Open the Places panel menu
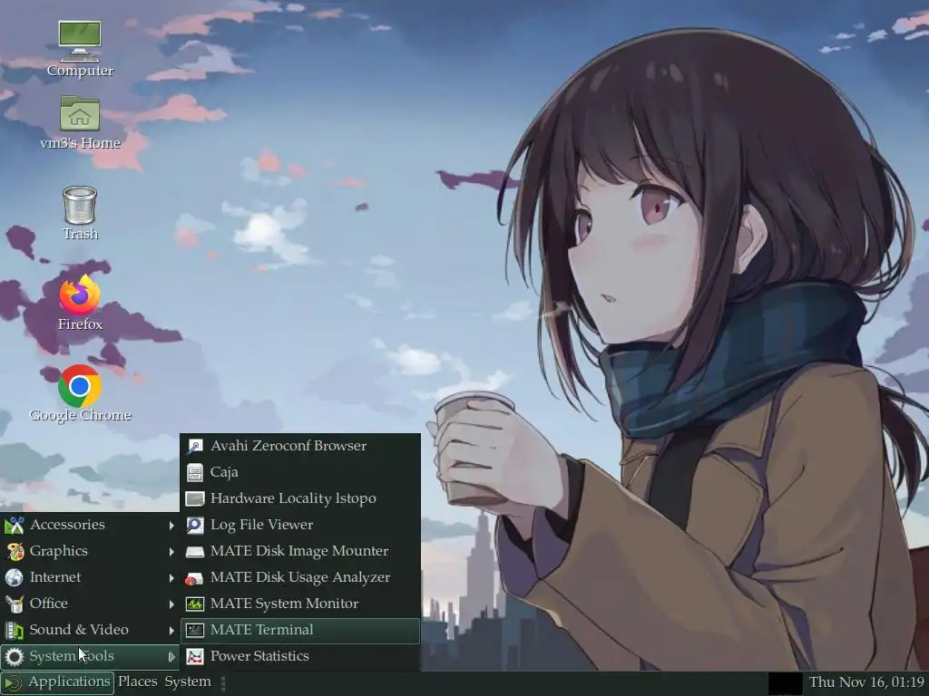Screen dimensions: 929x696 coord(138,681)
